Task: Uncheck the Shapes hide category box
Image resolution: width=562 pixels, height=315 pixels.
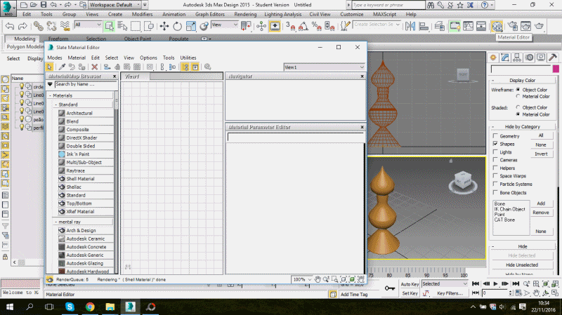Action: pos(495,144)
